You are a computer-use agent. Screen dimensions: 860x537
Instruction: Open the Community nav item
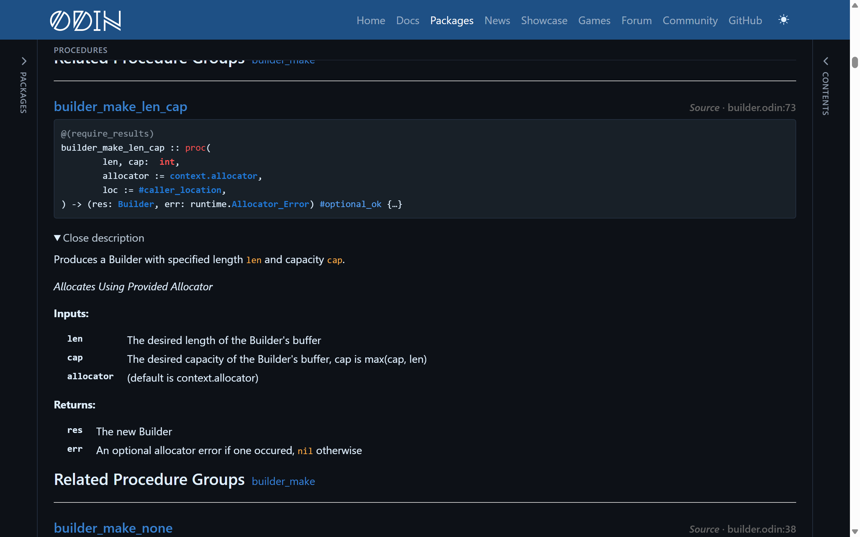coord(690,20)
